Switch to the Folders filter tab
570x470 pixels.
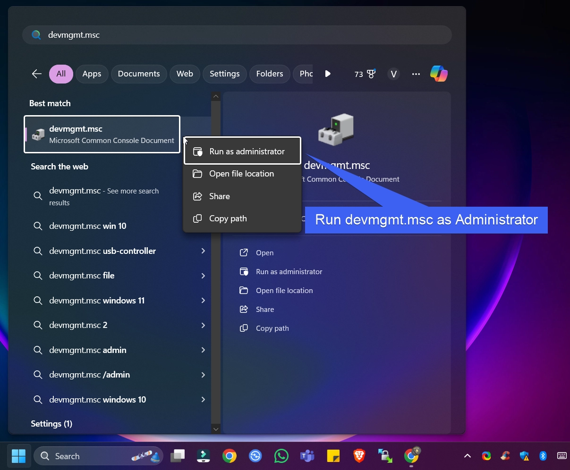(270, 74)
